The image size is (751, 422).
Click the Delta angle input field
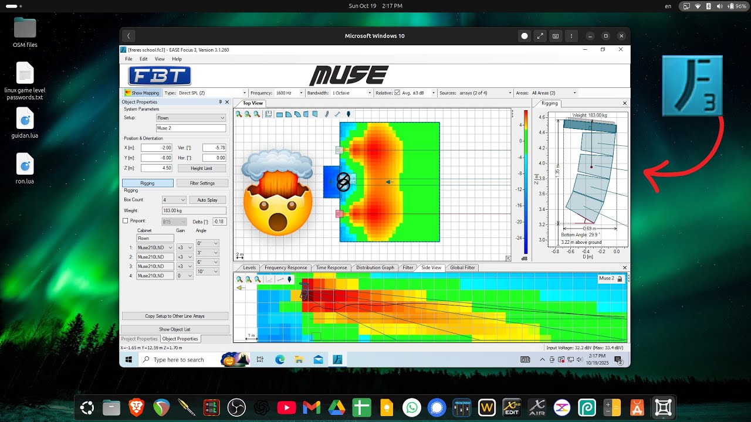click(x=220, y=222)
